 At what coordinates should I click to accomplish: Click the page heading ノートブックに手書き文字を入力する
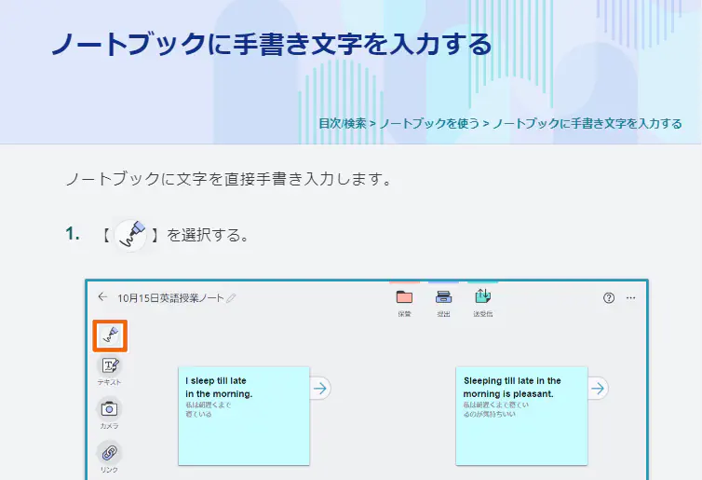point(272,44)
